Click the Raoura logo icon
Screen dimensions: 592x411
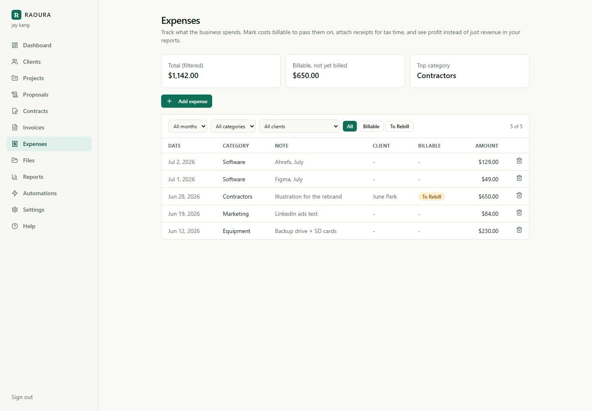tap(16, 15)
